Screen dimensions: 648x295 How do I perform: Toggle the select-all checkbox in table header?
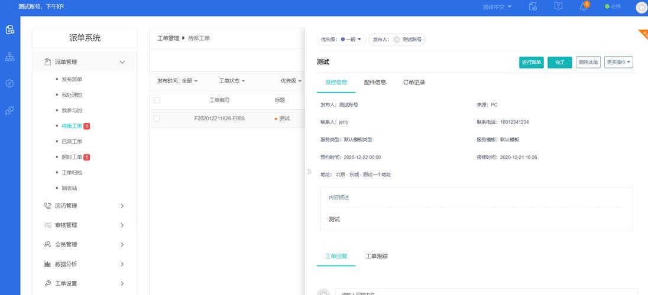[x=157, y=100]
